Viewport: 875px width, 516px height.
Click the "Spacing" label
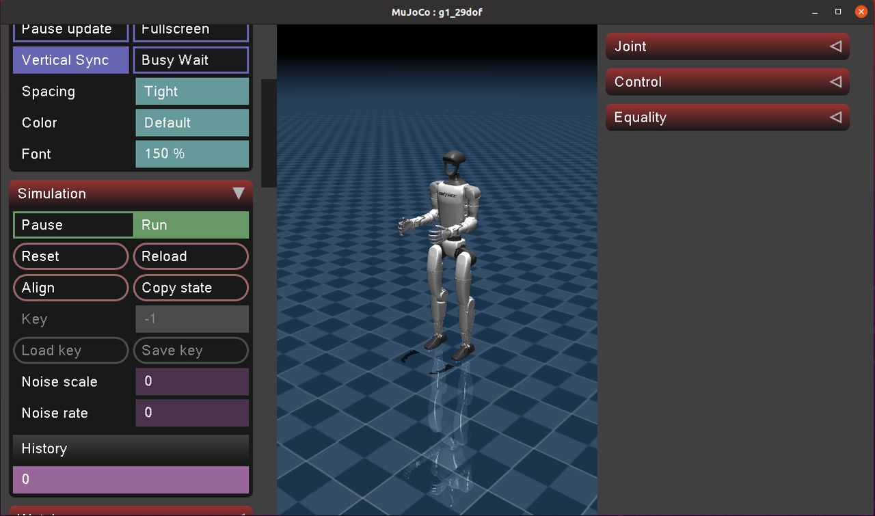49,92
